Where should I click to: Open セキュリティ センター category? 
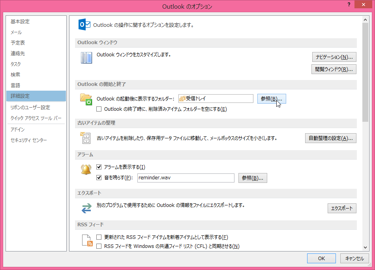[36, 140]
